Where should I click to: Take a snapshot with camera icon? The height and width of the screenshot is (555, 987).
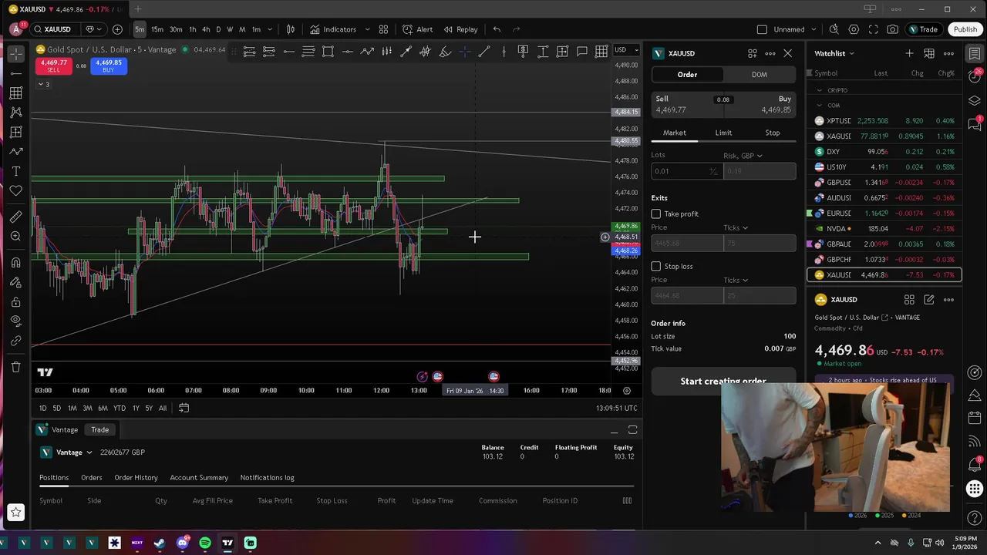point(892,29)
